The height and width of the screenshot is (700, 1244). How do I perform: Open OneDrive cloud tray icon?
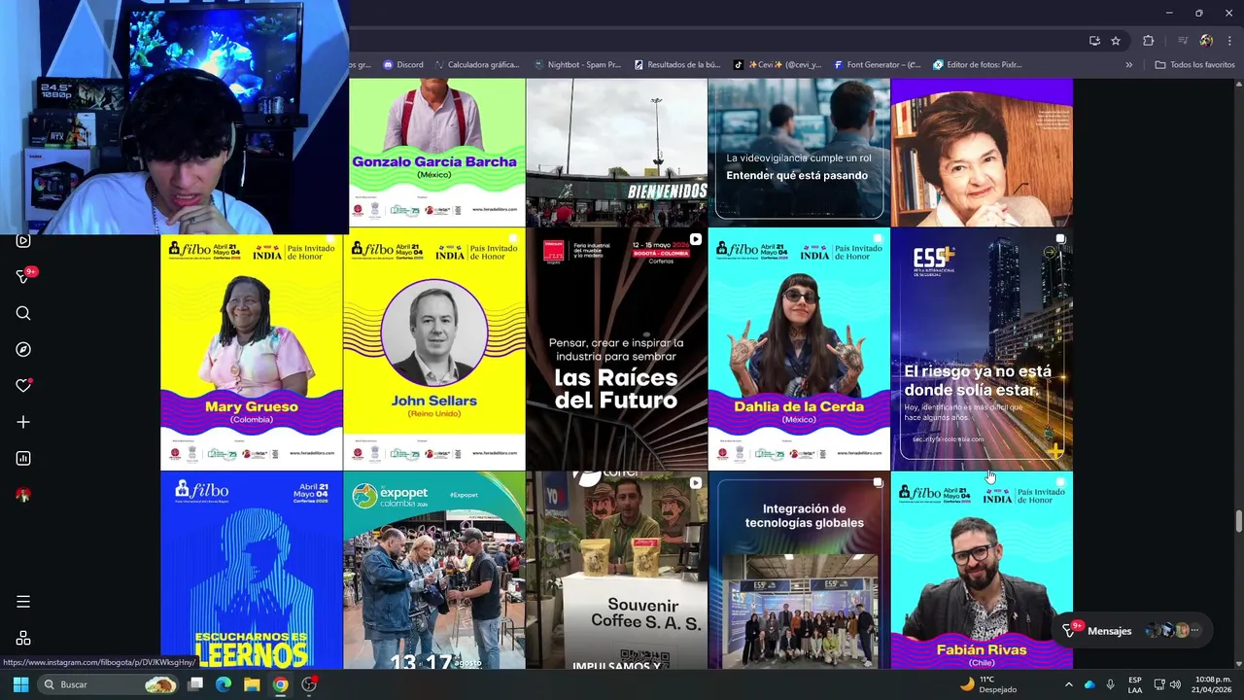click(x=1089, y=684)
